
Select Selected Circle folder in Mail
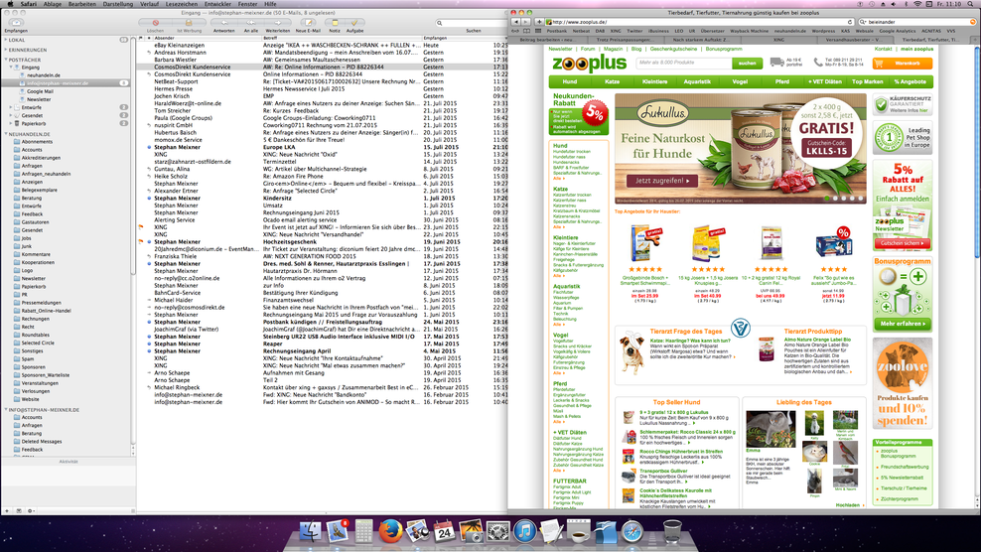click(x=38, y=343)
